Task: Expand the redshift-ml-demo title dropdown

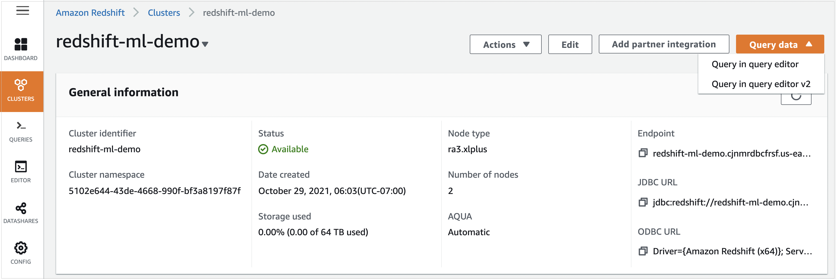Action: [205, 44]
